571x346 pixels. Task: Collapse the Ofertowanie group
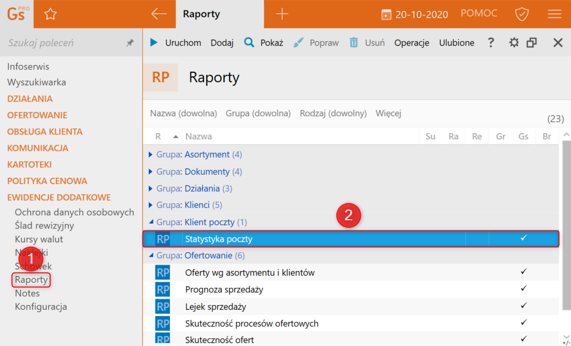tap(151, 255)
